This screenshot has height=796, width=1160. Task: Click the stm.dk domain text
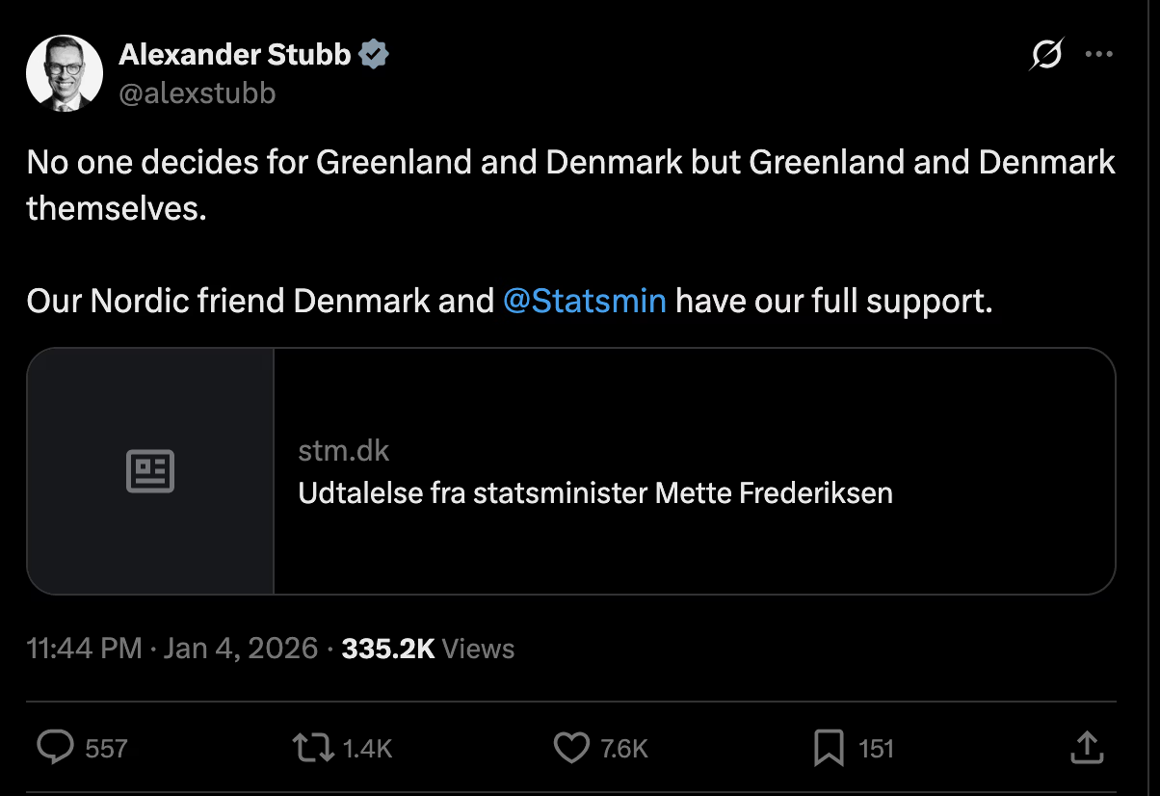[343, 450]
